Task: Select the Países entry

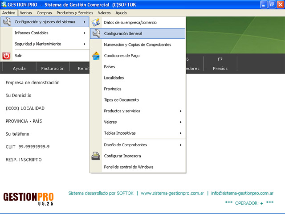Action: (x=138, y=67)
